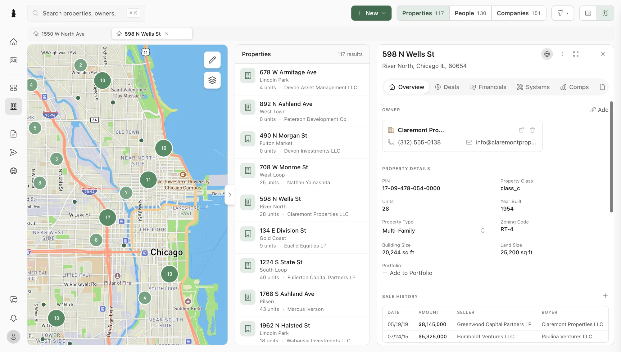This screenshot has width=621, height=352.
Task: Switch to the Financials tab
Action: pos(488,87)
